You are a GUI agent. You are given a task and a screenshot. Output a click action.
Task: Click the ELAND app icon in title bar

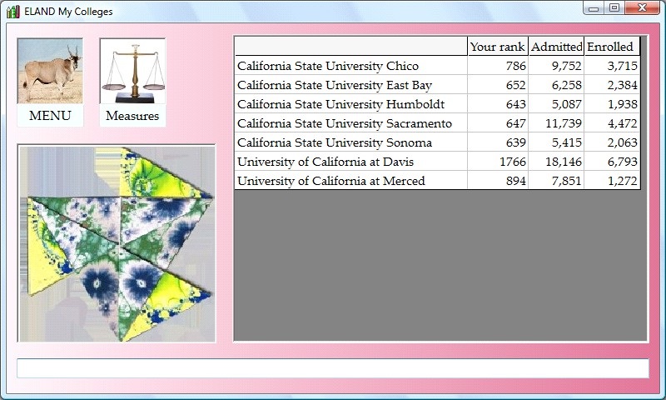[x=12, y=12]
